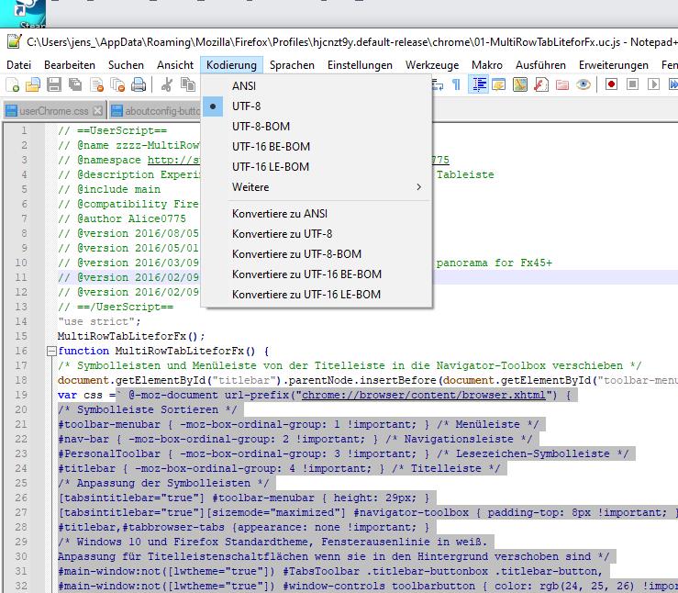Viewport: 678px width, 593px height.
Task: Click the Cut scissors icon
Action: point(167,85)
